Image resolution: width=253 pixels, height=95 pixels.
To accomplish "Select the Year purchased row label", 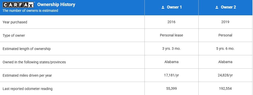I will (15, 22).
